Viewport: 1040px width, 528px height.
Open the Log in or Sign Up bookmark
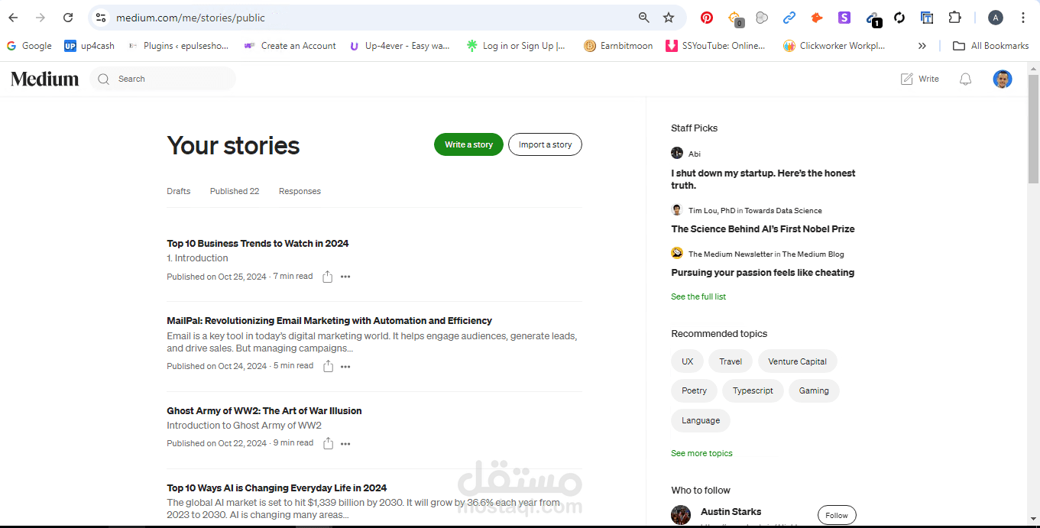517,46
